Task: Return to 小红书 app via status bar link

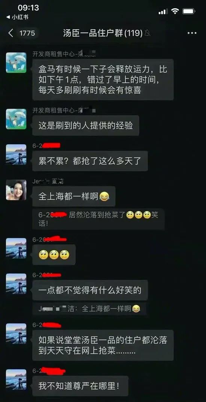Action: coord(17,17)
